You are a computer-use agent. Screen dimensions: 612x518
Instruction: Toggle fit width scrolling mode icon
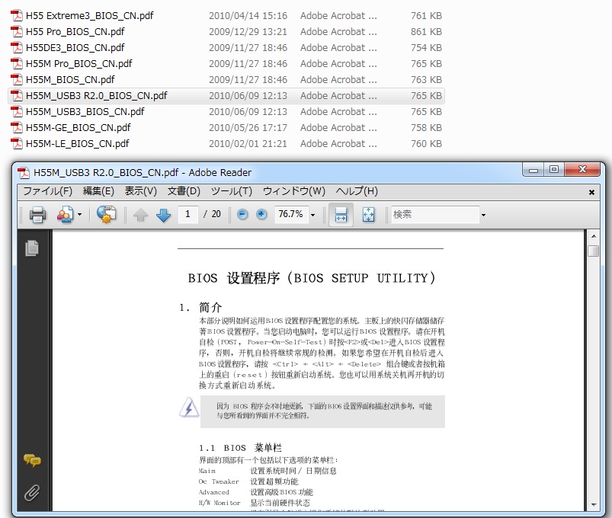[341, 215]
